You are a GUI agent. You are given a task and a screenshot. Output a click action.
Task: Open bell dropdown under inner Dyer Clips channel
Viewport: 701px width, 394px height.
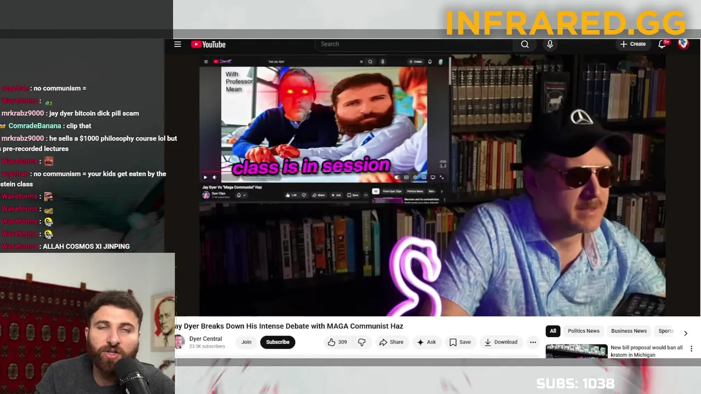pyautogui.click(x=241, y=195)
